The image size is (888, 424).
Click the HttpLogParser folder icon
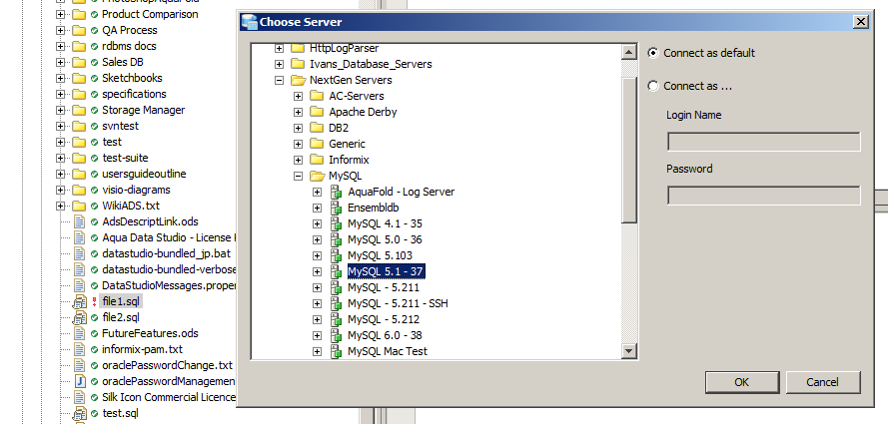click(298, 48)
